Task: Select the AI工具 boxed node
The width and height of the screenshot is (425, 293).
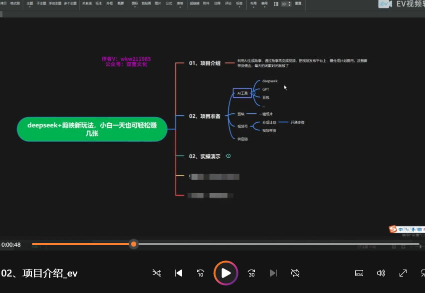Action: click(x=242, y=93)
